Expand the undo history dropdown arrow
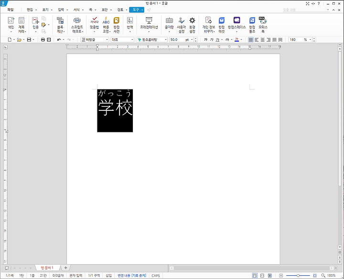 coord(64,40)
